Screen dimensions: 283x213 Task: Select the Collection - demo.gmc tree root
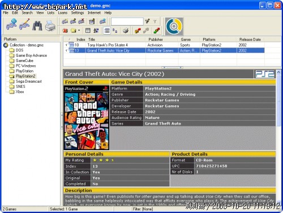(x=27, y=45)
